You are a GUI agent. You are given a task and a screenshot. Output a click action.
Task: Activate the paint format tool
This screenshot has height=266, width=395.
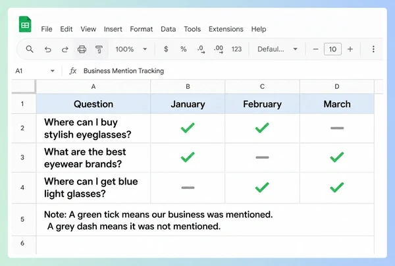click(99, 49)
